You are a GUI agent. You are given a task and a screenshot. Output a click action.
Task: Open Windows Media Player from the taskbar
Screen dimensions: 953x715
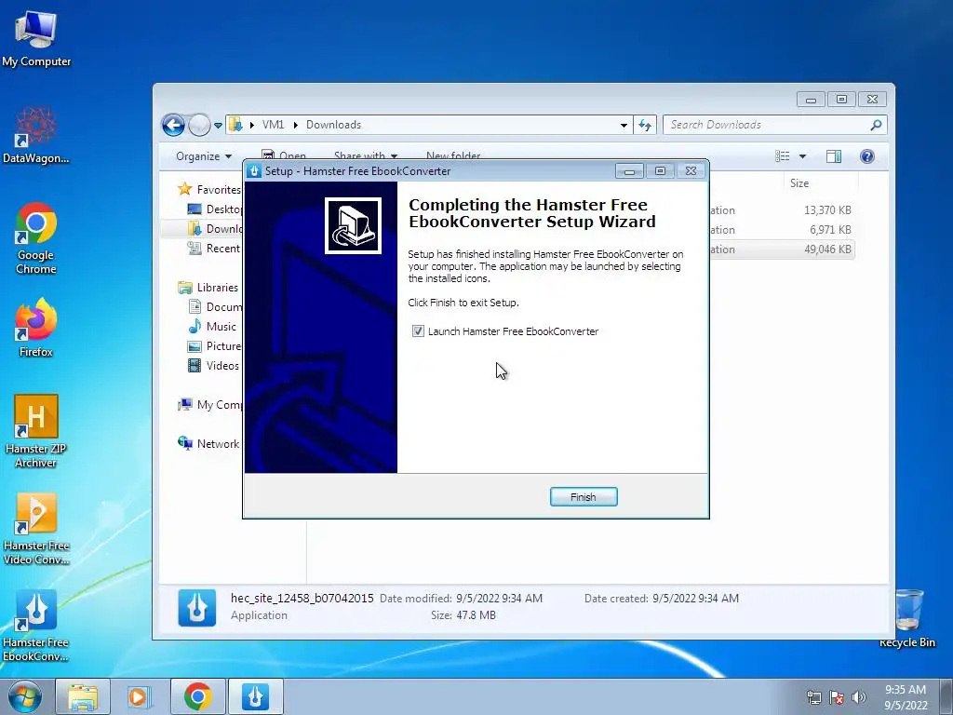click(139, 696)
